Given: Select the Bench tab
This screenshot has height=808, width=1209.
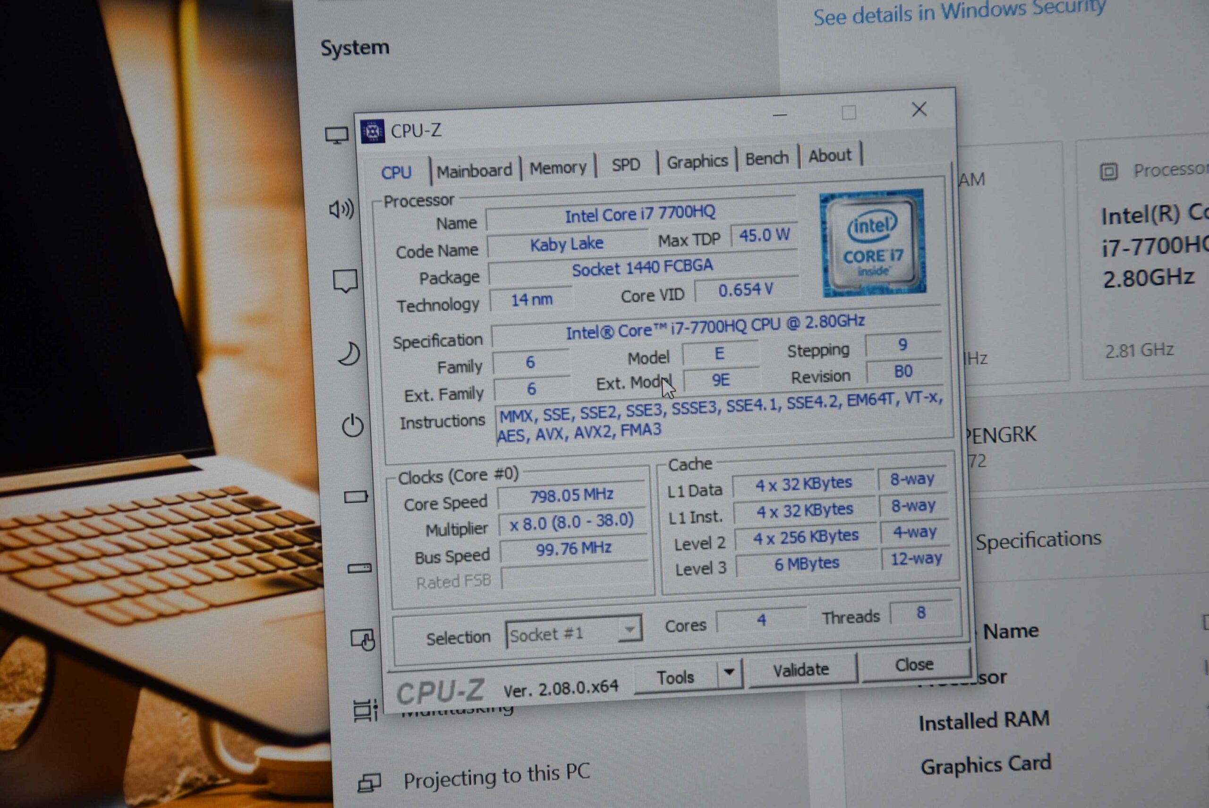Looking at the screenshot, I should click(x=766, y=159).
